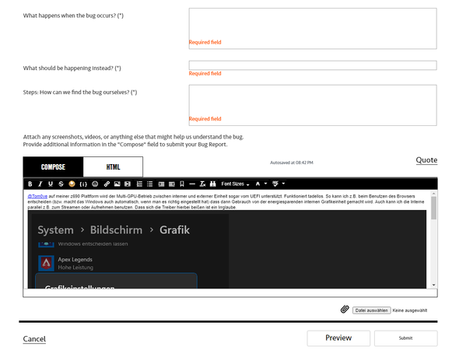Click the Cancel link
Screen dimensions: 466x350
pos(34,339)
